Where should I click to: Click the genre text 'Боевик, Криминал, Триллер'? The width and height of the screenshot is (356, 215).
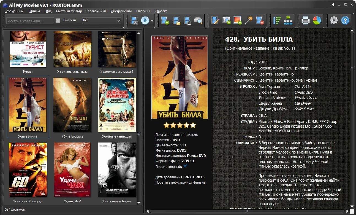click(x=283, y=68)
